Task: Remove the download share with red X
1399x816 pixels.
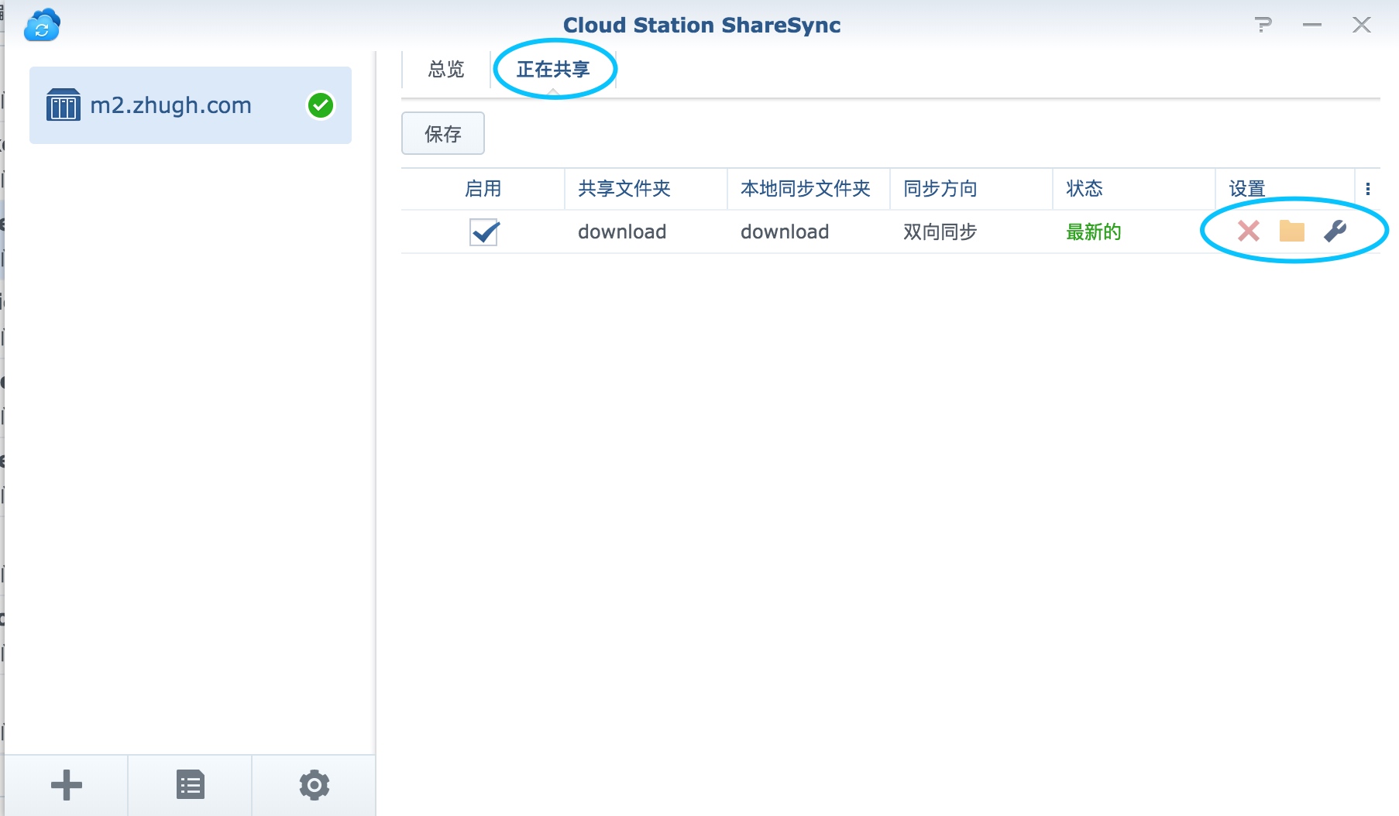Action: point(1249,231)
